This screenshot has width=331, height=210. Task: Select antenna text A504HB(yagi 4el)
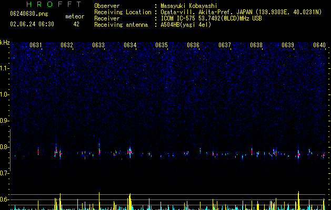point(186,25)
